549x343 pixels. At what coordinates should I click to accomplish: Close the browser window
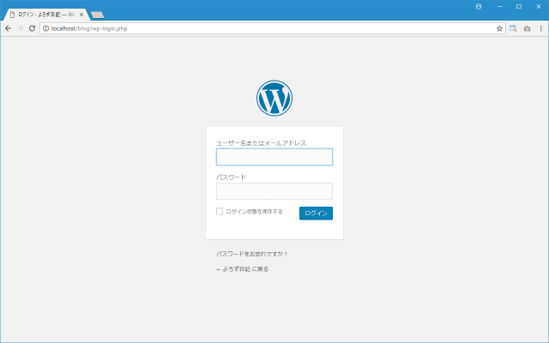pyautogui.click(x=539, y=7)
